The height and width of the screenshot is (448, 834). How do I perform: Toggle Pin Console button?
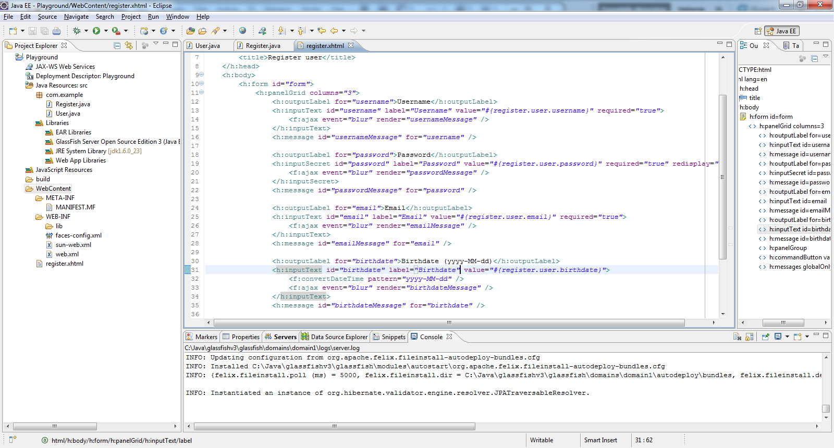[765, 337]
